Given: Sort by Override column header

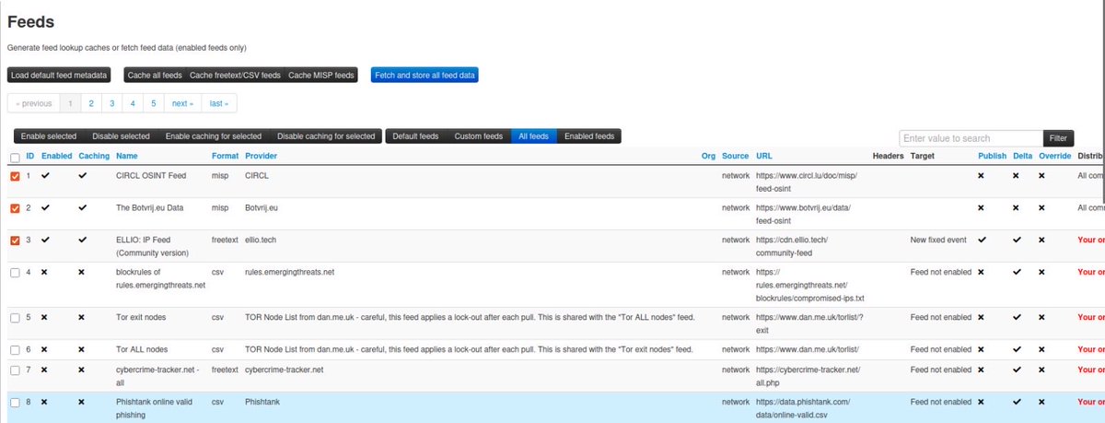Looking at the screenshot, I should (x=1054, y=157).
